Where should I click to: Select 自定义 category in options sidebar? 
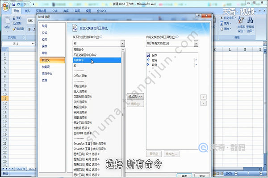point(52,60)
